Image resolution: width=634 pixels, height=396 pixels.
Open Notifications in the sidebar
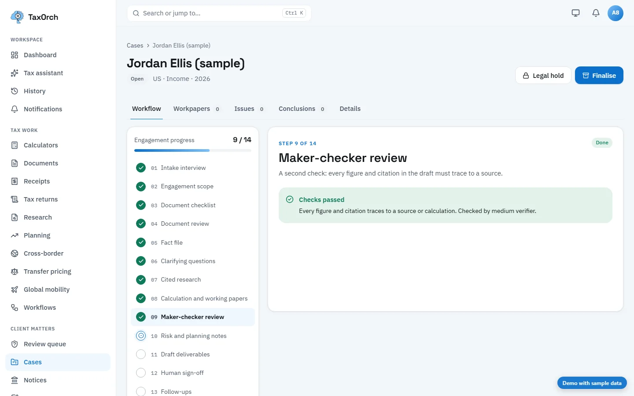pyautogui.click(x=58, y=109)
